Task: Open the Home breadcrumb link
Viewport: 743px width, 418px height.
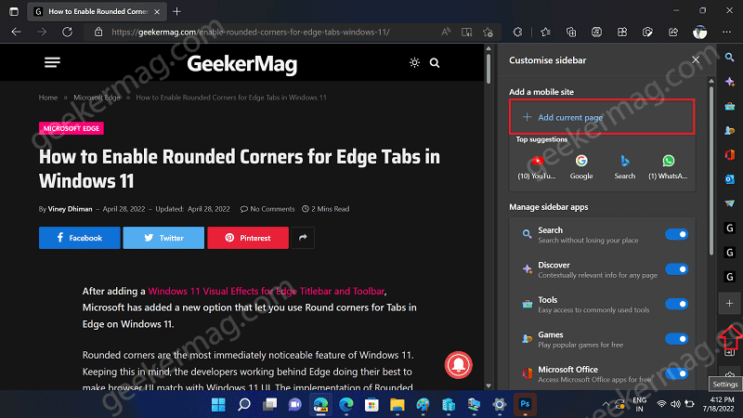Action: (x=48, y=98)
